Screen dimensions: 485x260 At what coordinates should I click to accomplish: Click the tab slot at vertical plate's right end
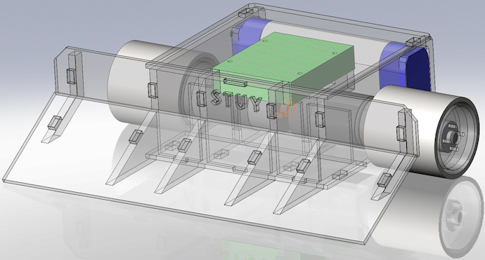401,133
